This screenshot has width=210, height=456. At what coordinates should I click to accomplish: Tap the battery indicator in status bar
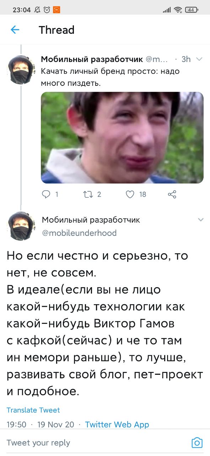[192, 10]
